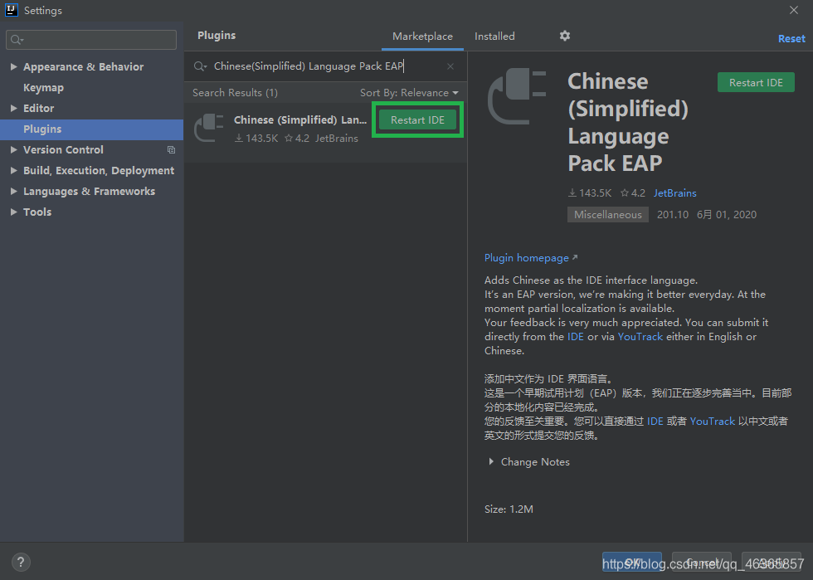Open the YouTrack link in the Chinese description

pos(713,422)
